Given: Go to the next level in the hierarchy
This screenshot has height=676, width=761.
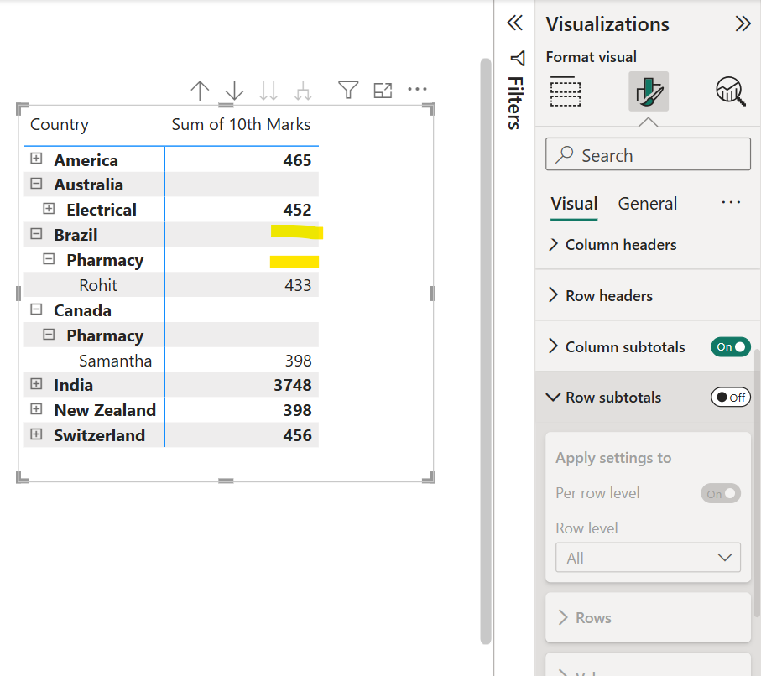Looking at the screenshot, I should point(268,90).
